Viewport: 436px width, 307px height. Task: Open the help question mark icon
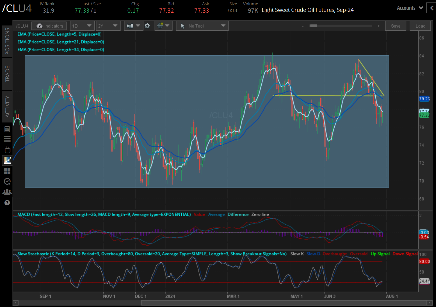7,202
